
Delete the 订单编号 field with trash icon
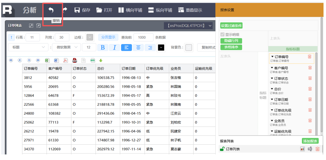point(310,57)
